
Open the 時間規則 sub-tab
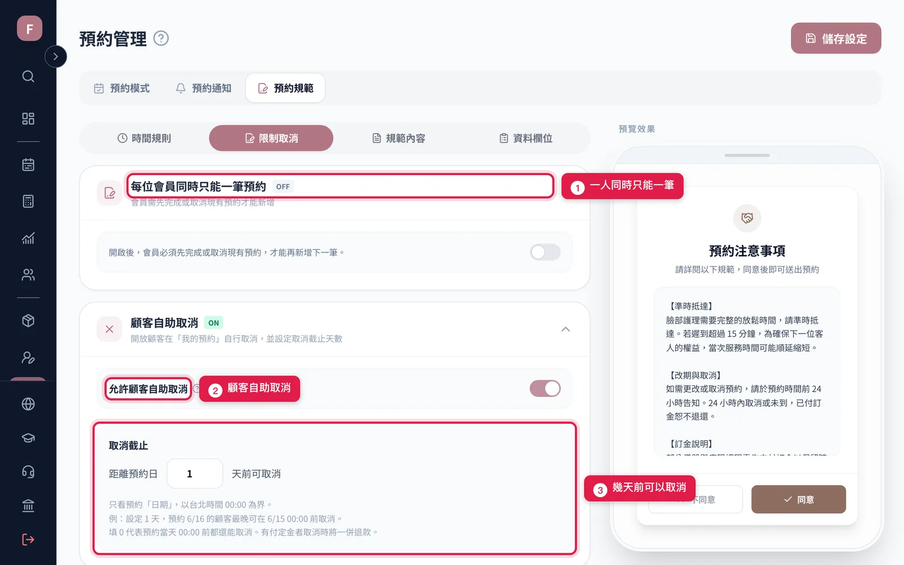(144, 138)
